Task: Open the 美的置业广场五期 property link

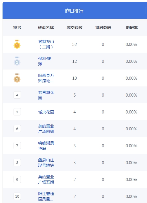Action: (46, 179)
